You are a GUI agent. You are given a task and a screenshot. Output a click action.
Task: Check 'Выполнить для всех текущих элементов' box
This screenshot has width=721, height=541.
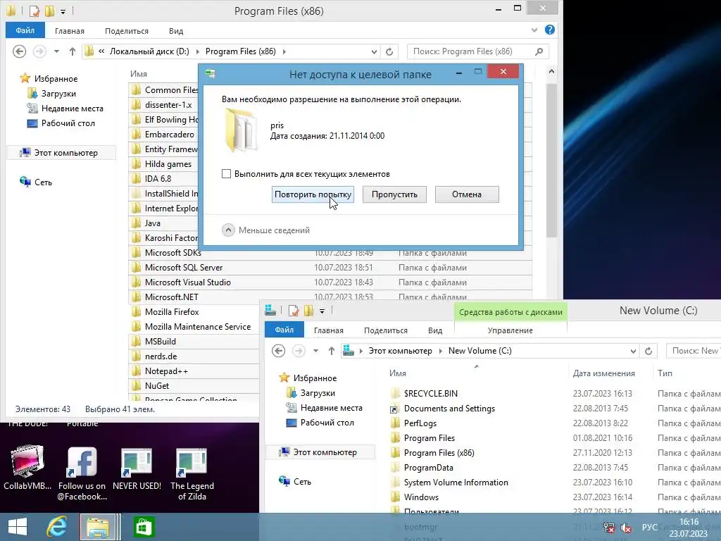coord(226,174)
